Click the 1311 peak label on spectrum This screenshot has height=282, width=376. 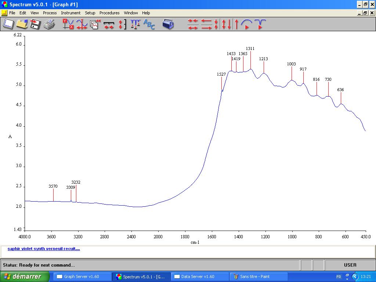250,48
